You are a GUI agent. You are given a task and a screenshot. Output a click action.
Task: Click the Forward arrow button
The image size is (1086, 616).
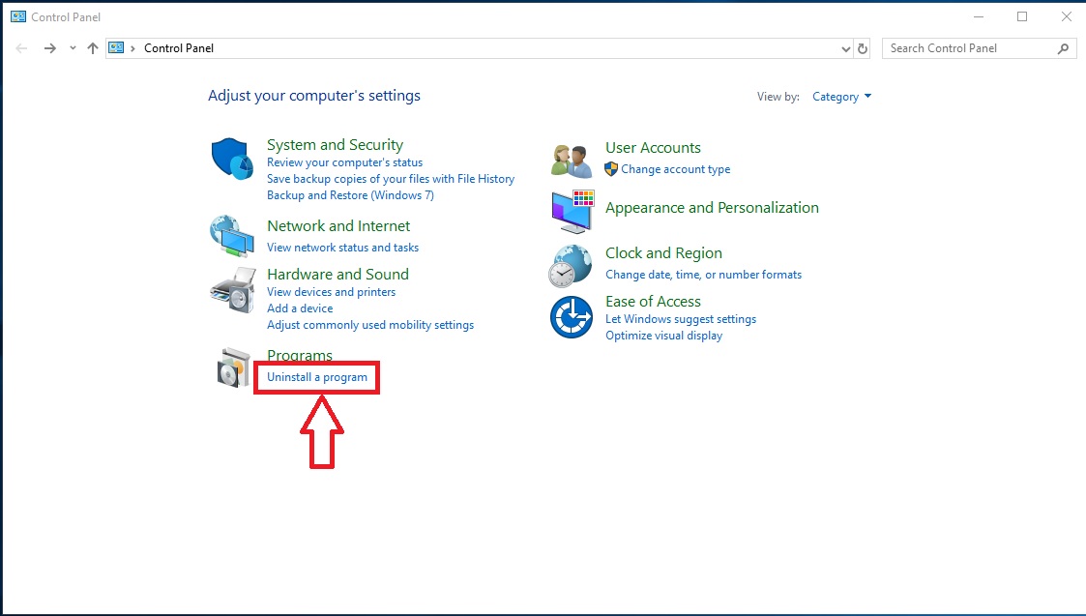50,47
